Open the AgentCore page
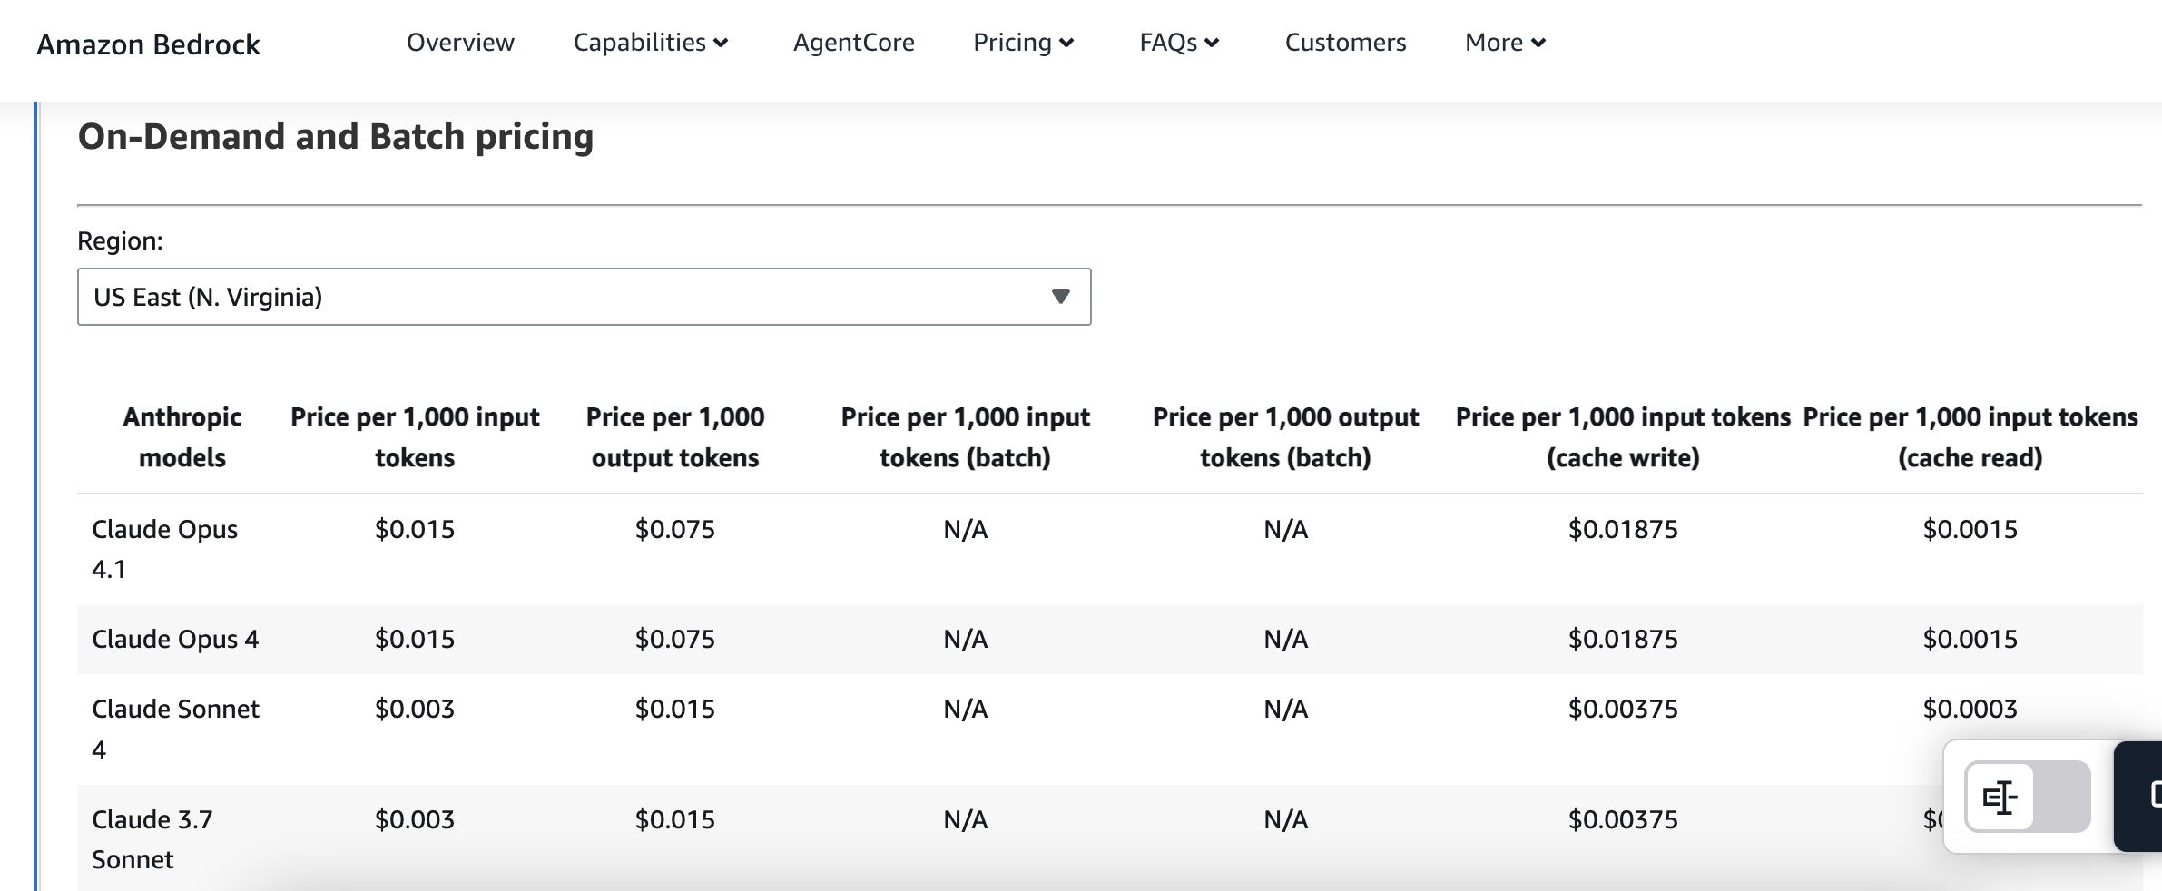The image size is (2162, 891). click(853, 43)
